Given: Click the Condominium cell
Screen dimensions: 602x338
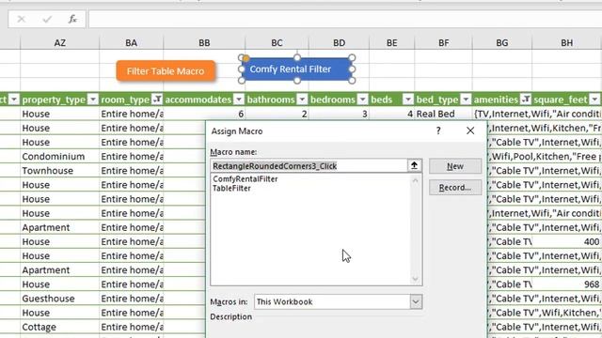Looking at the screenshot, I should (x=59, y=157).
